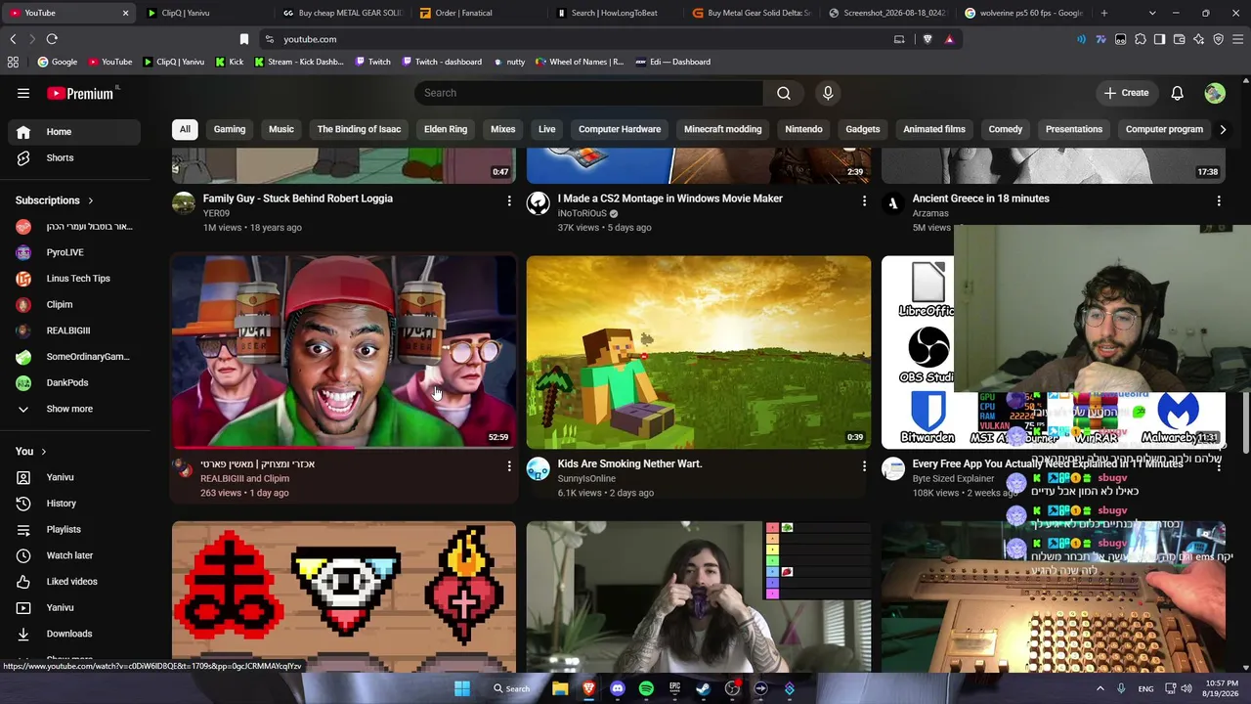Open options for Kids Are Smoking Nether Wart
The width and height of the screenshot is (1251, 704).
(864, 466)
